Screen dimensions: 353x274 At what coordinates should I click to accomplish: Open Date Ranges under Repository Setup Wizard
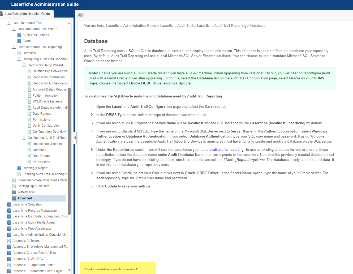[42, 114]
